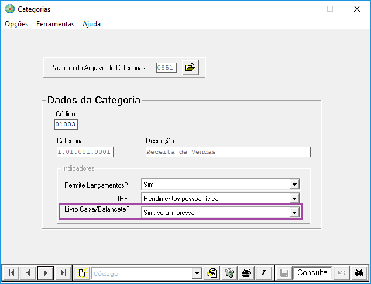Viewport: 371px width, 284px height.
Task: Click the undo arrow icon
Action: click(x=341, y=273)
